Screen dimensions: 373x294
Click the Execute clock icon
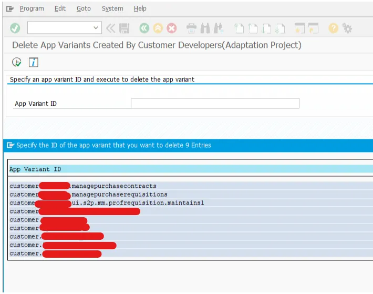(17, 62)
